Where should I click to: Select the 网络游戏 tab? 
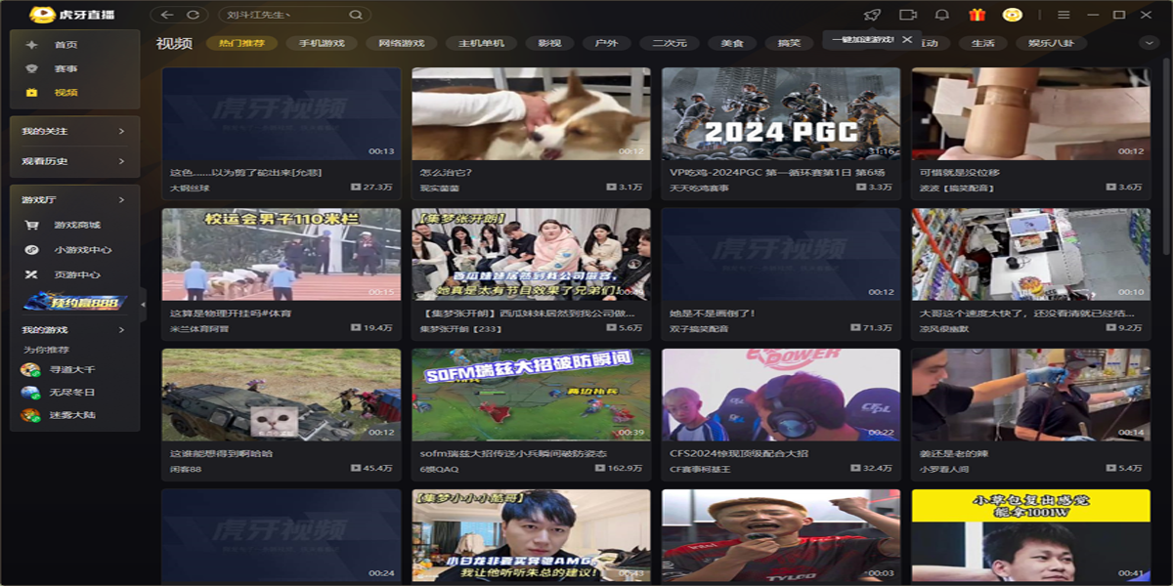[402, 43]
